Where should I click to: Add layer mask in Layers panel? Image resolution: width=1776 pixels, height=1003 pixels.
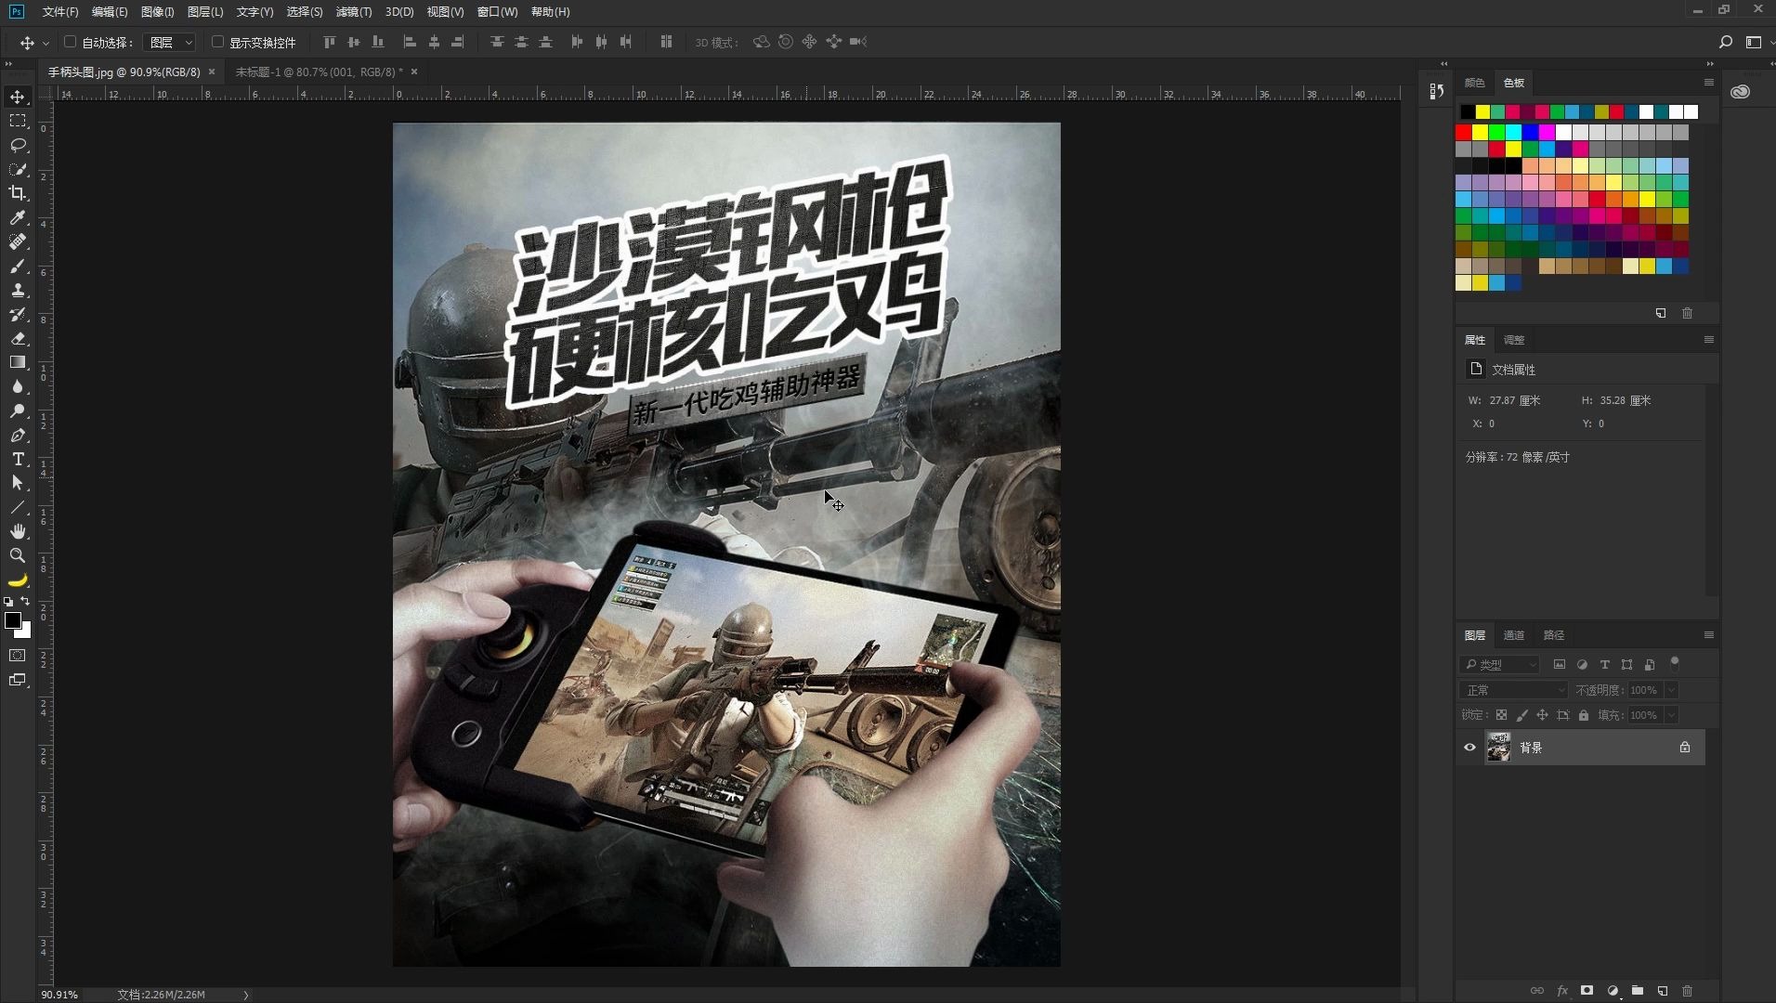click(x=1587, y=991)
